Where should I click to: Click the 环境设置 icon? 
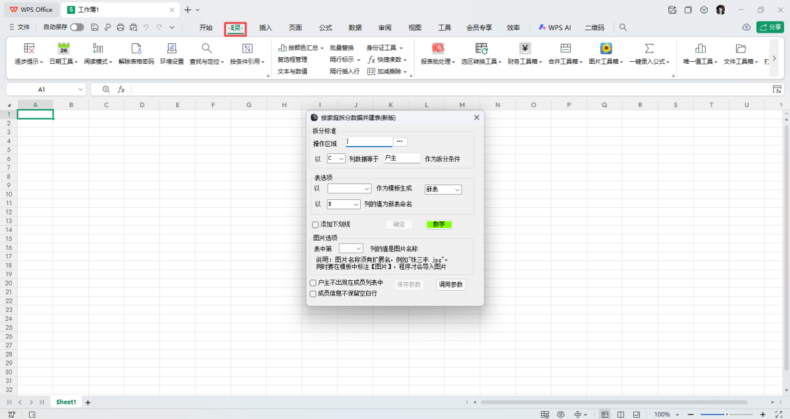tap(172, 49)
